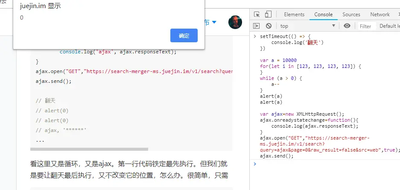400x190 pixels.
Task: Toggle the device toolbar icon
Action: click(x=268, y=15)
